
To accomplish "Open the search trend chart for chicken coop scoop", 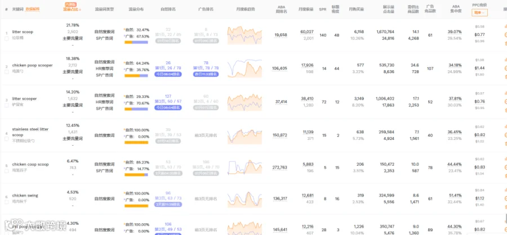I will coord(244,168).
